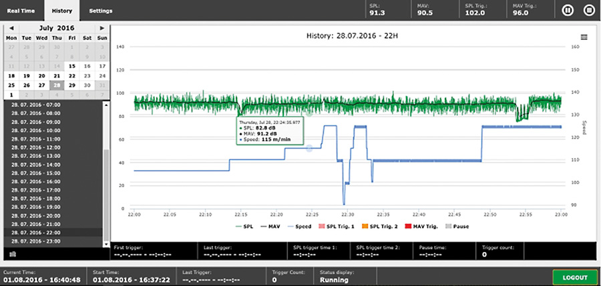Click the green LOGOUT button
Image resolution: width=601 pixels, height=286 pixels.
(x=574, y=277)
